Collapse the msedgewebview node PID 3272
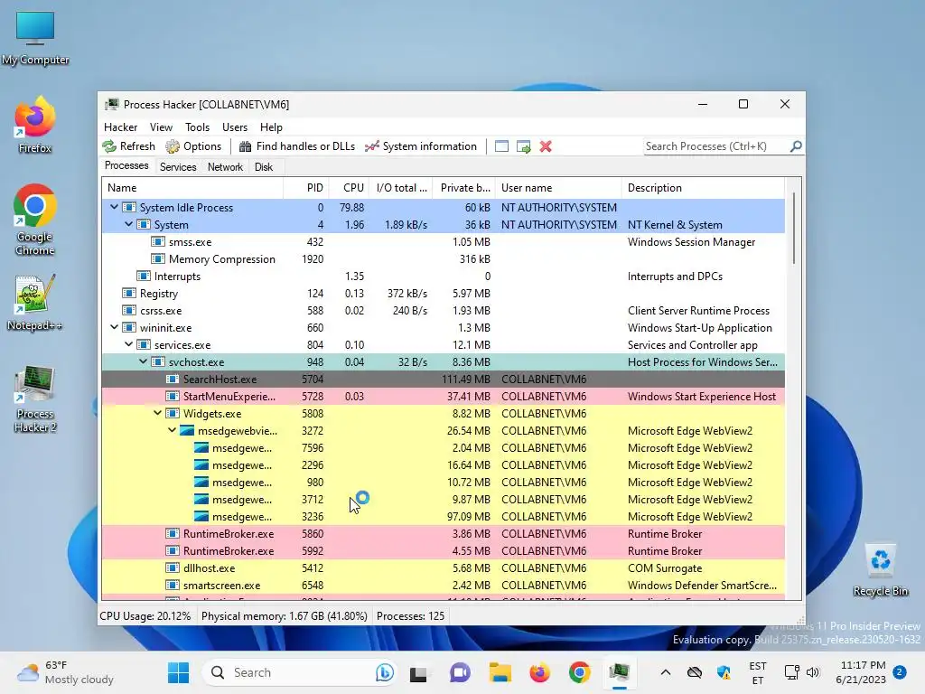The height and width of the screenshot is (694, 925). [173, 430]
